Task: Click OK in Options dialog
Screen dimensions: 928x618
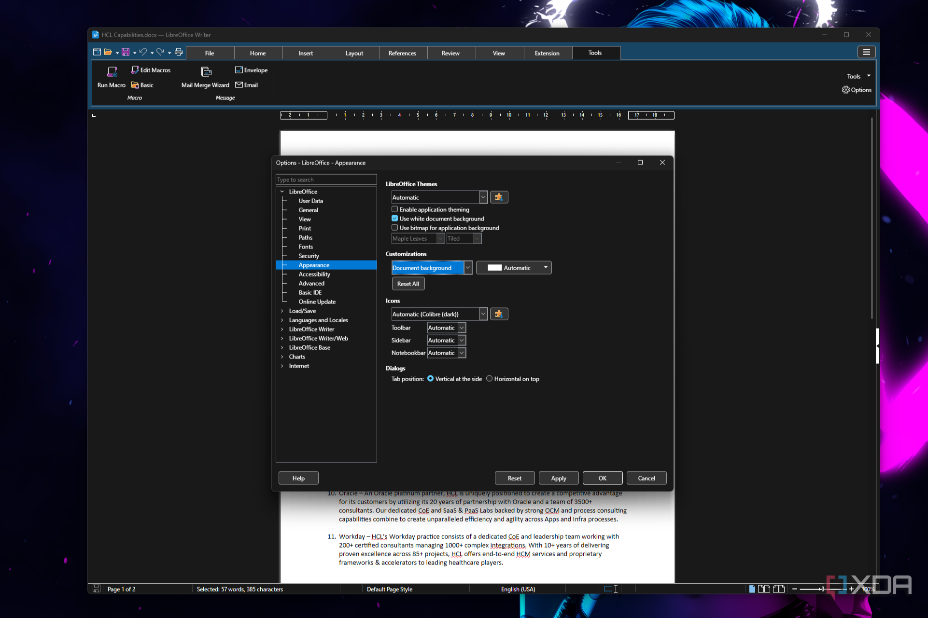Action: click(x=603, y=478)
